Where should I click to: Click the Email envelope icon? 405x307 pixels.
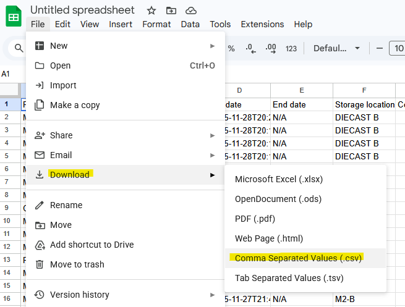point(40,155)
